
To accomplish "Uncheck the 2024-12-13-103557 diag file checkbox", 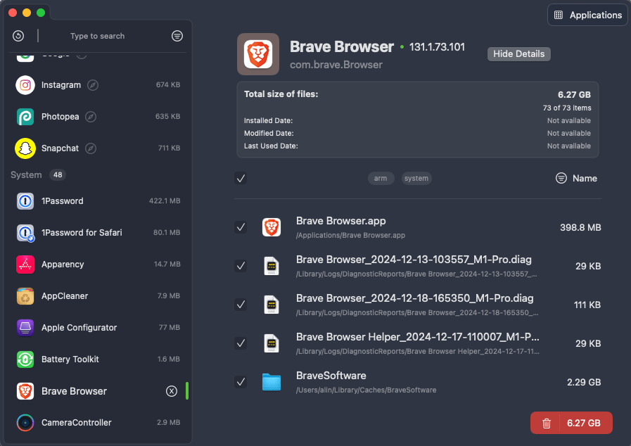I will click(x=241, y=266).
